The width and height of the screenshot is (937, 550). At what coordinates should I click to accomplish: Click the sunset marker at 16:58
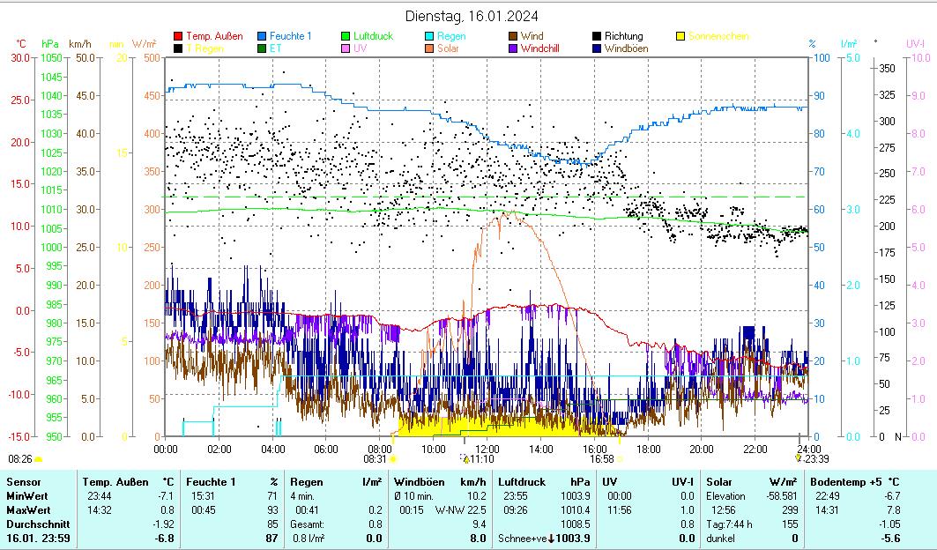coord(620,459)
